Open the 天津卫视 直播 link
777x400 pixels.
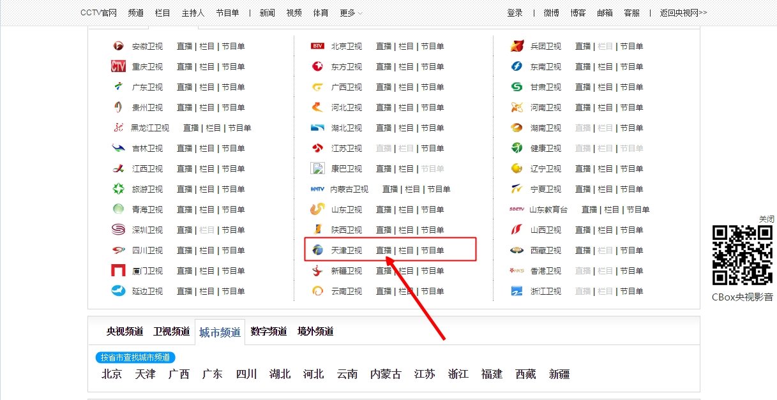[x=384, y=249]
